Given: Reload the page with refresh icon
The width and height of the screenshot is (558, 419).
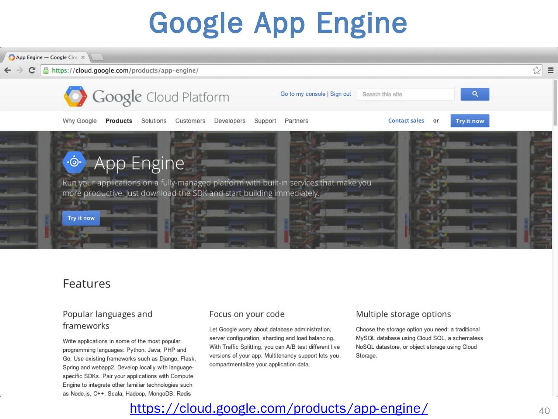Looking at the screenshot, I should point(32,70).
